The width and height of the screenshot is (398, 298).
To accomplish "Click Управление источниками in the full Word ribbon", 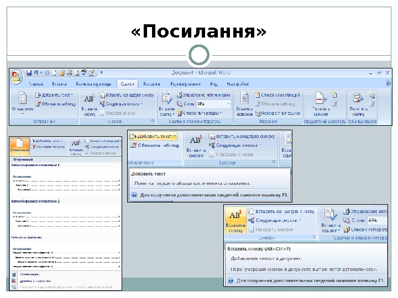I will pos(203,95).
